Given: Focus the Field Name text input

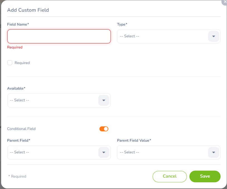Looking at the screenshot, I should pos(59,36).
